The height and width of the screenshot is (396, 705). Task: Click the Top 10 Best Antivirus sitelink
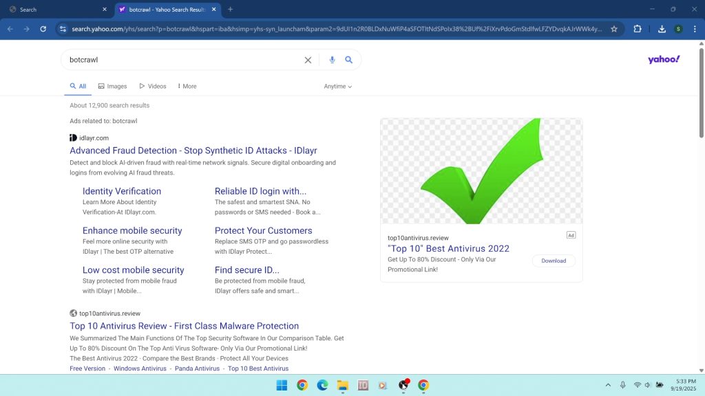click(258, 368)
